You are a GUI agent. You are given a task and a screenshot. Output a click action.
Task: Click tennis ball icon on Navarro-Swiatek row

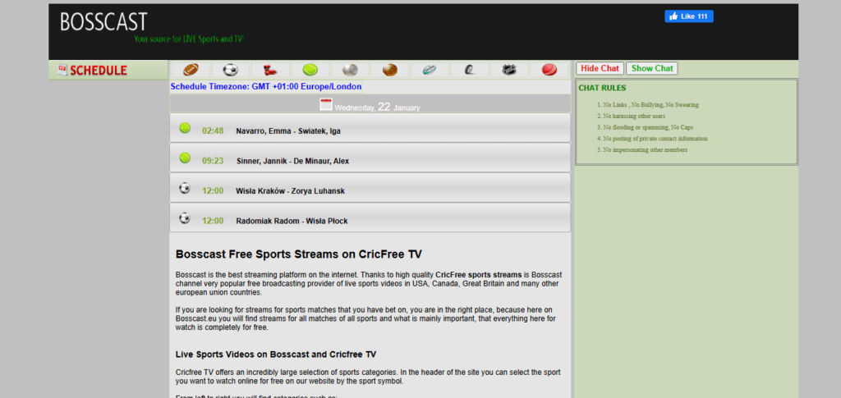point(185,128)
